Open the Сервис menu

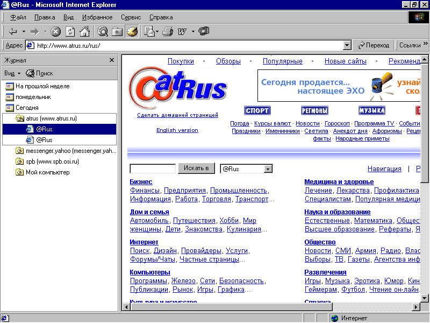pos(131,17)
